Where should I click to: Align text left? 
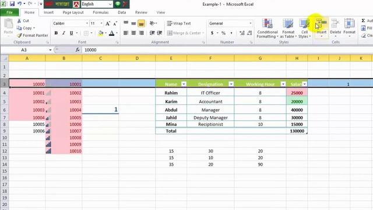point(126,33)
